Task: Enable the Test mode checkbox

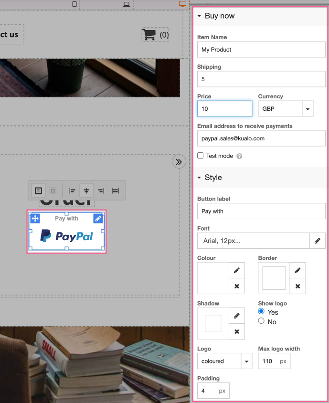Action: click(200, 156)
